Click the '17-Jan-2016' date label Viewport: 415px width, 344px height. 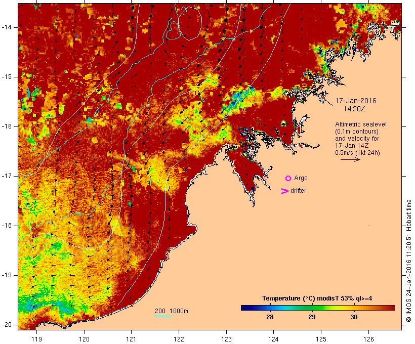pos(356,101)
